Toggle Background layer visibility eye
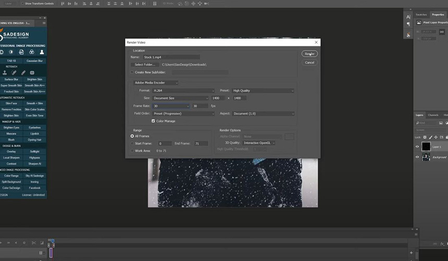Viewport: 448px width, 261px height. pos(417,157)
